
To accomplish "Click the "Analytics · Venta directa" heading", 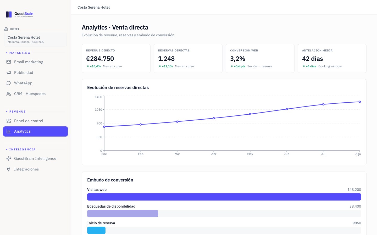I will 115,27.
